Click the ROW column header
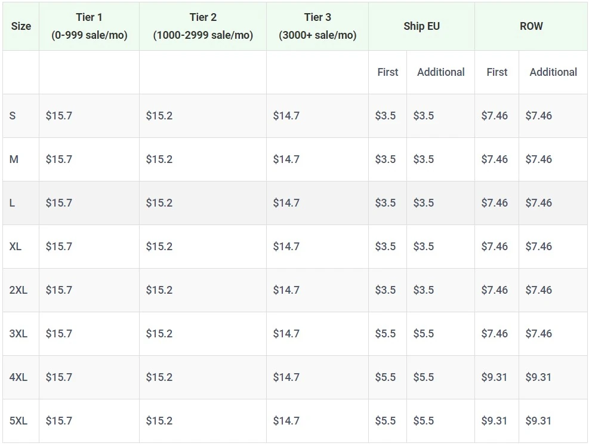This screenshot has width=589, height=446. [x=531, y=26]
